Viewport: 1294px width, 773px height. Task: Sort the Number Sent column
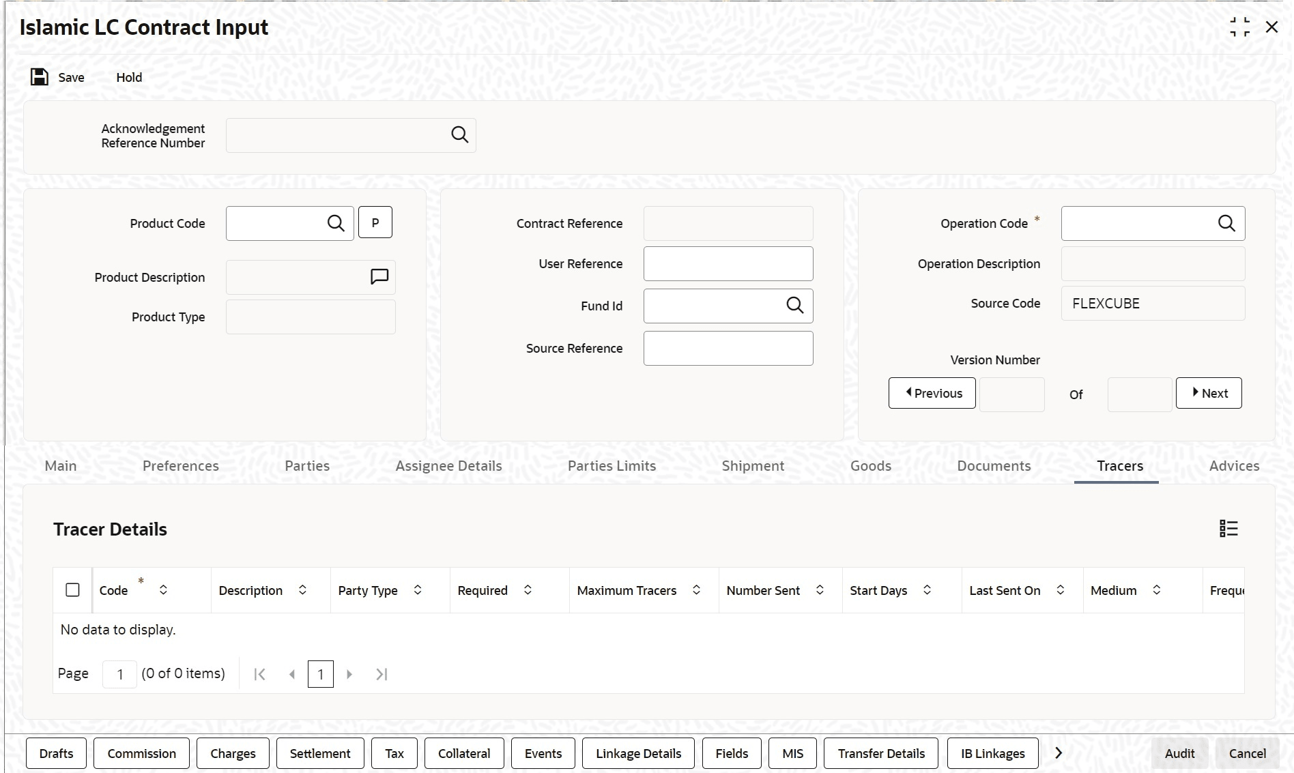820,590
